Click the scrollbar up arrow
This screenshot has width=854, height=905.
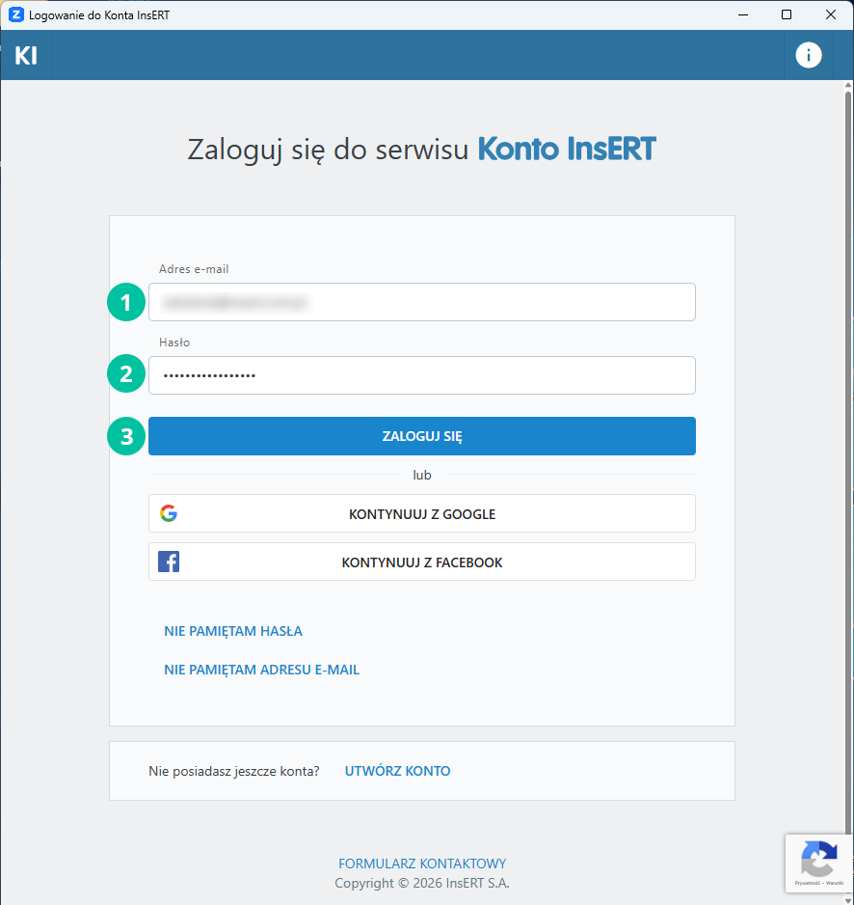click(847, 87)
